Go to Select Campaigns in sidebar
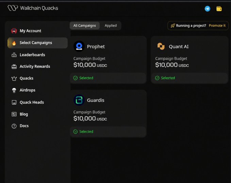The height and width of the screenshot is (183, 231). (37, 43)
